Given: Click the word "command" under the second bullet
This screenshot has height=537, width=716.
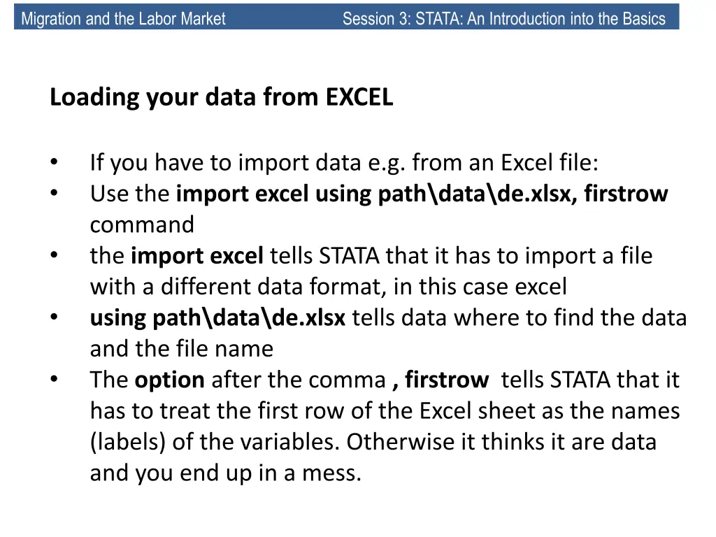Looking at the screenshot, I should (142, 224).
